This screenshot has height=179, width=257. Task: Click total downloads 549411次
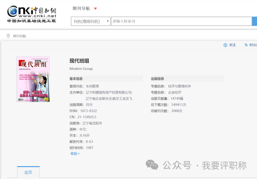pyautogui.click(x=179, y=105)
